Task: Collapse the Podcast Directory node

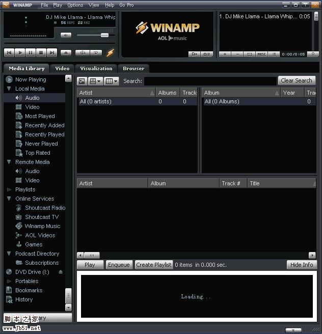Action: pos(9,254)
